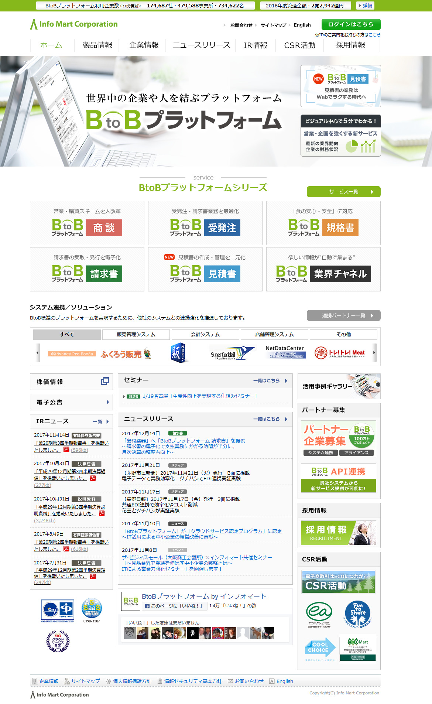Click the NEW 見積書 hero banner
The width and height of the screenshot is (432, 704).
[x=341, y=86]
